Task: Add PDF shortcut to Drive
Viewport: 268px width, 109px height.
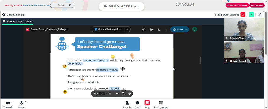Action: [x=144, y=29]
